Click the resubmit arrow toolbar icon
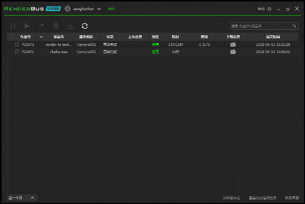305x204 pixels. point(41,26)
